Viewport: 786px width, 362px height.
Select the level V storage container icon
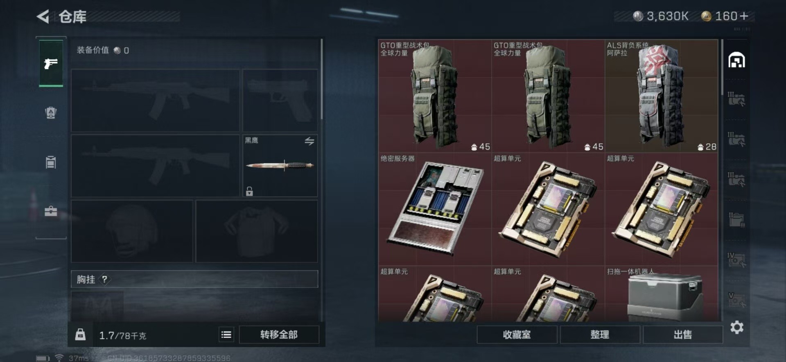coord(736,299)
